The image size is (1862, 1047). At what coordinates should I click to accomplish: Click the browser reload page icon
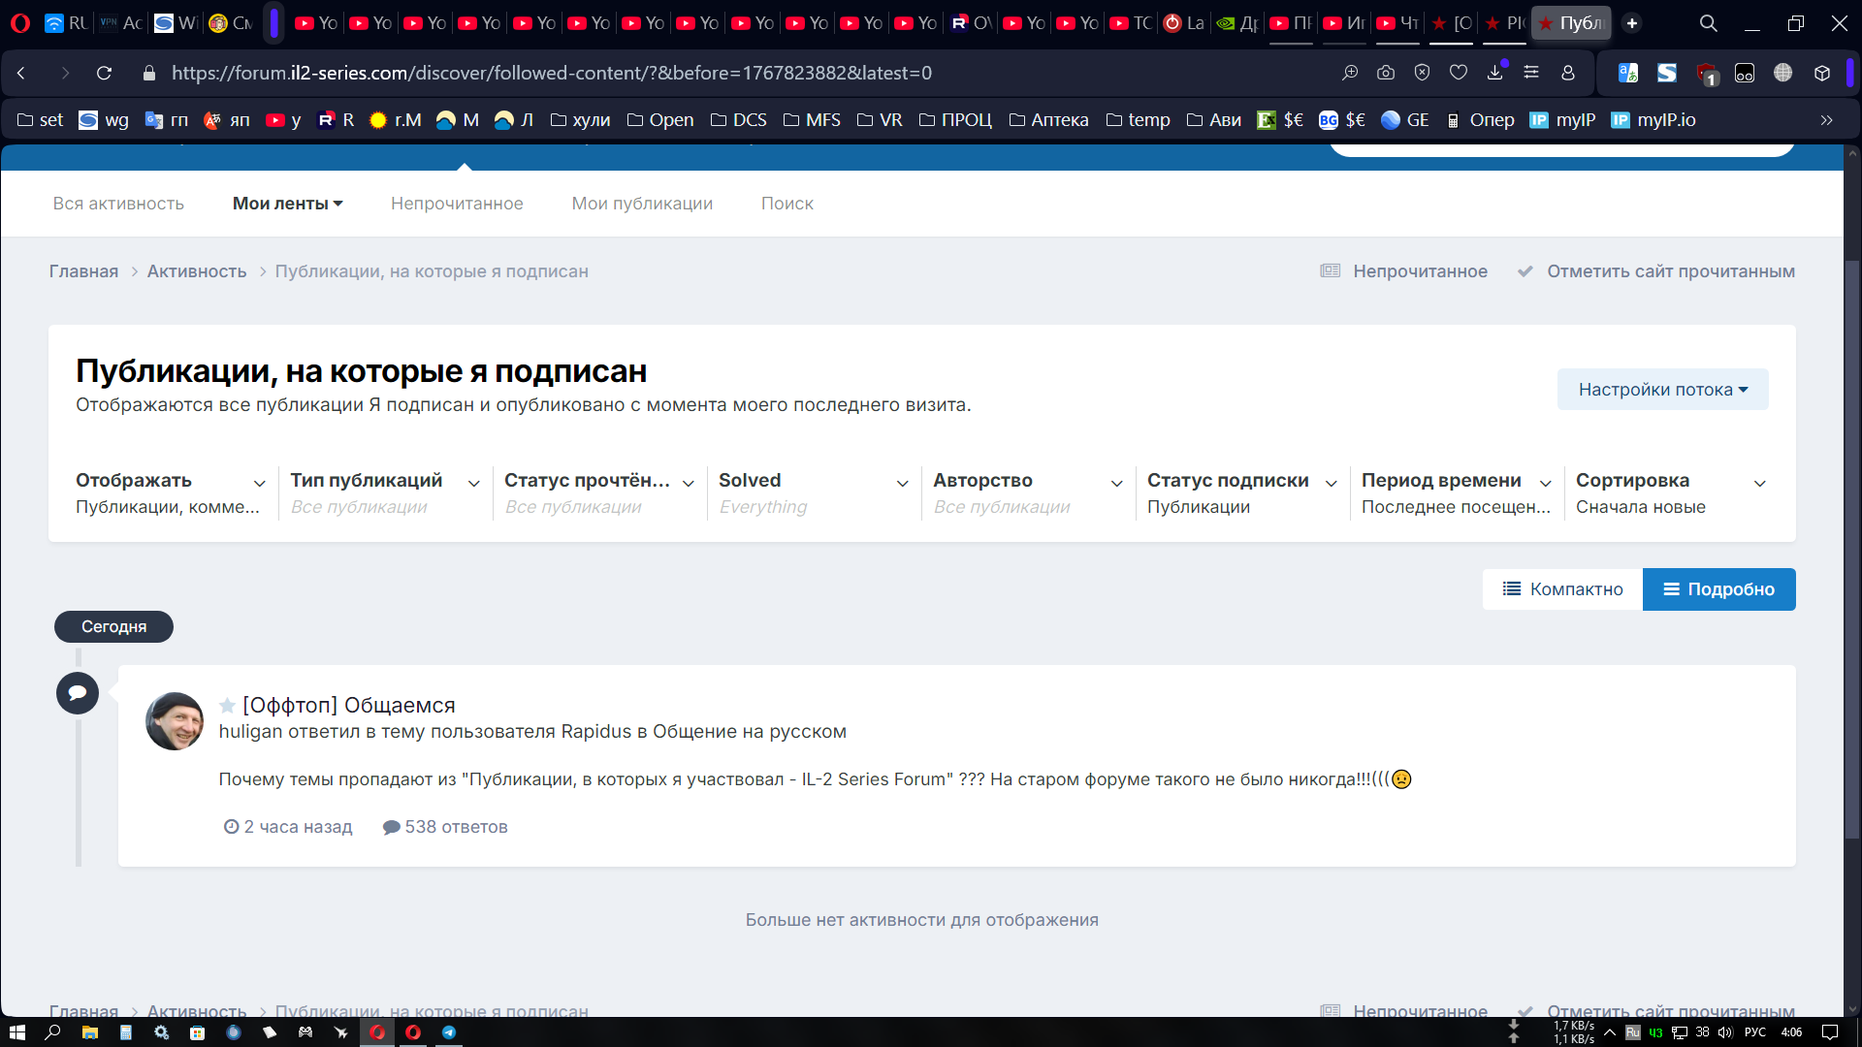pos(104,73)
